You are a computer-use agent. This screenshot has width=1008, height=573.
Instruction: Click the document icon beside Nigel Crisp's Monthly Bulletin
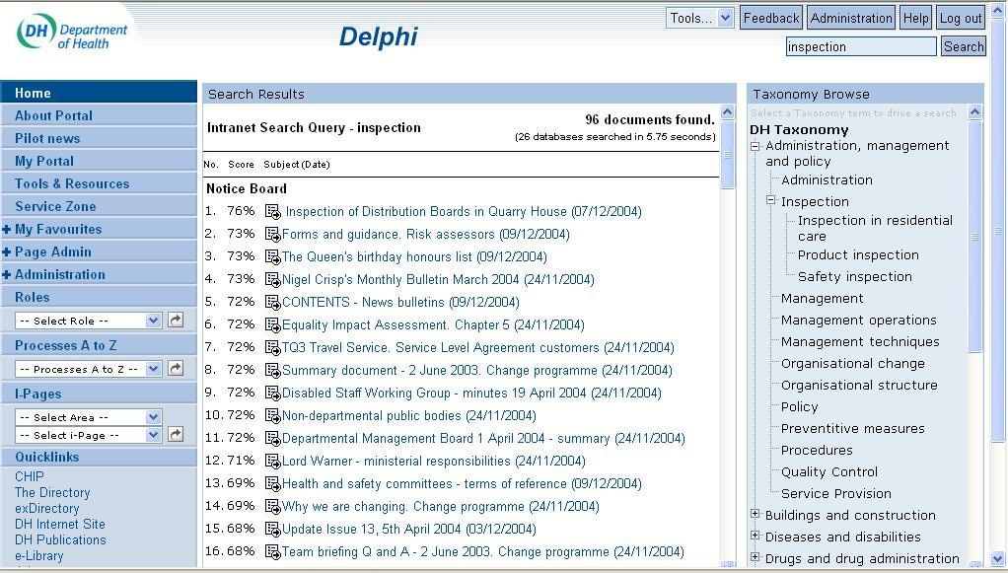(273, 279)
